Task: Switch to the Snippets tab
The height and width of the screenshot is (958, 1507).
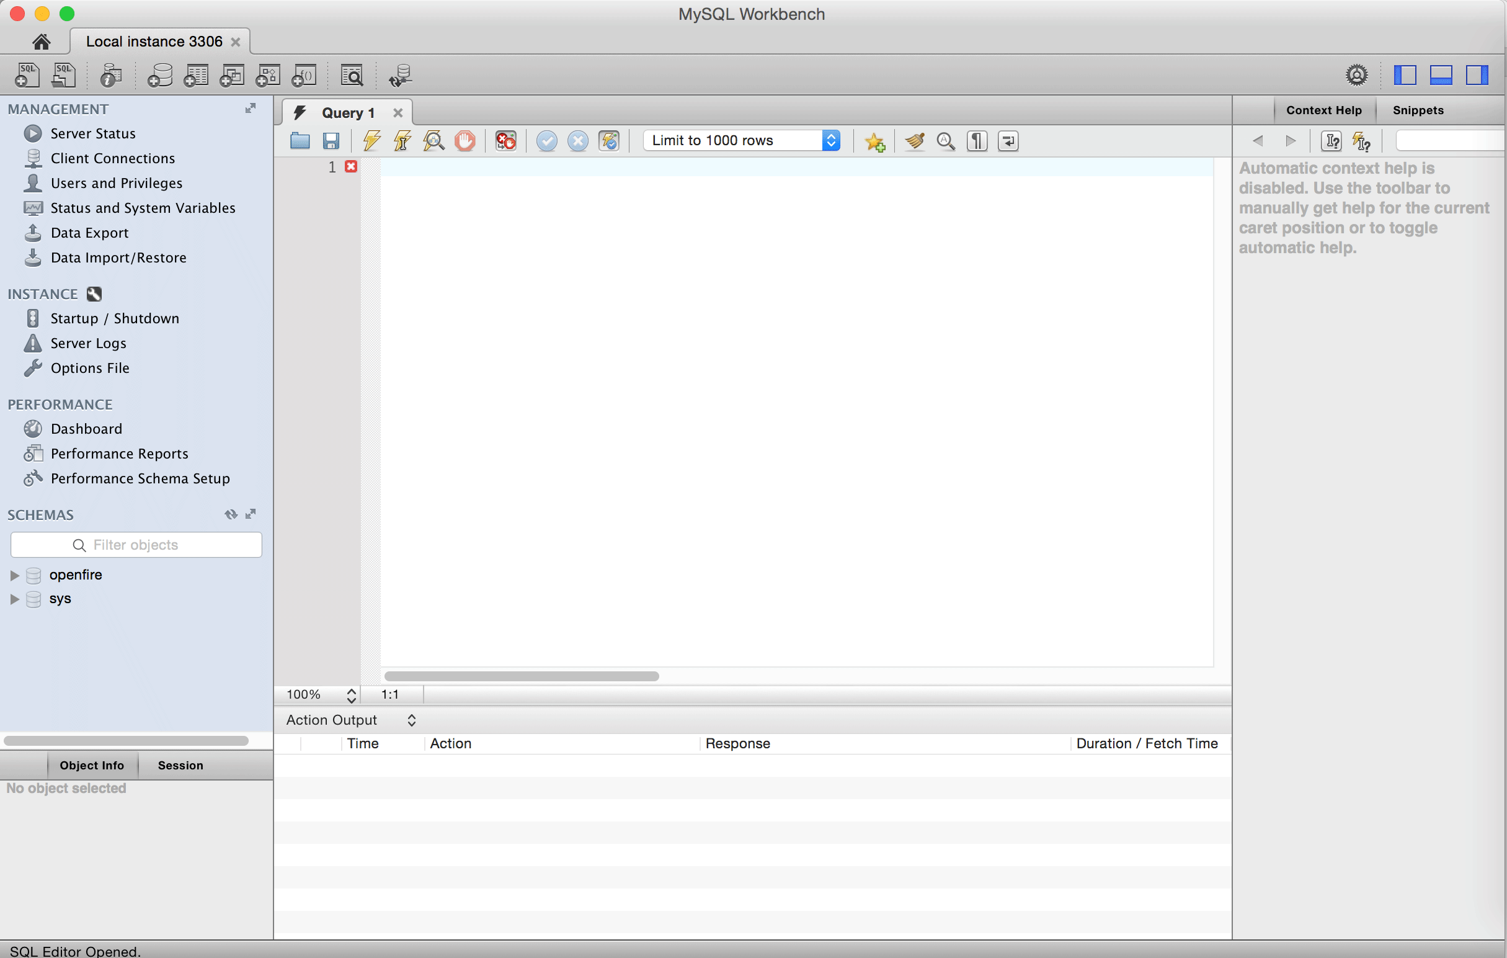Action: pos(1418,110)
